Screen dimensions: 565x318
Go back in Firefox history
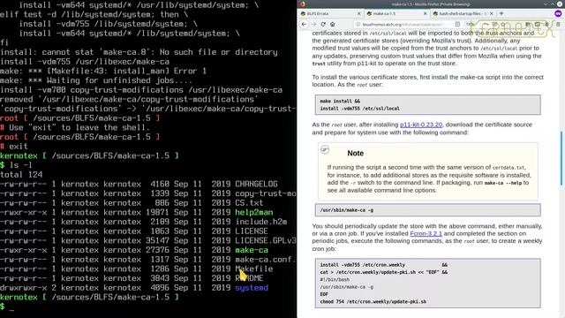click(304, 24)
